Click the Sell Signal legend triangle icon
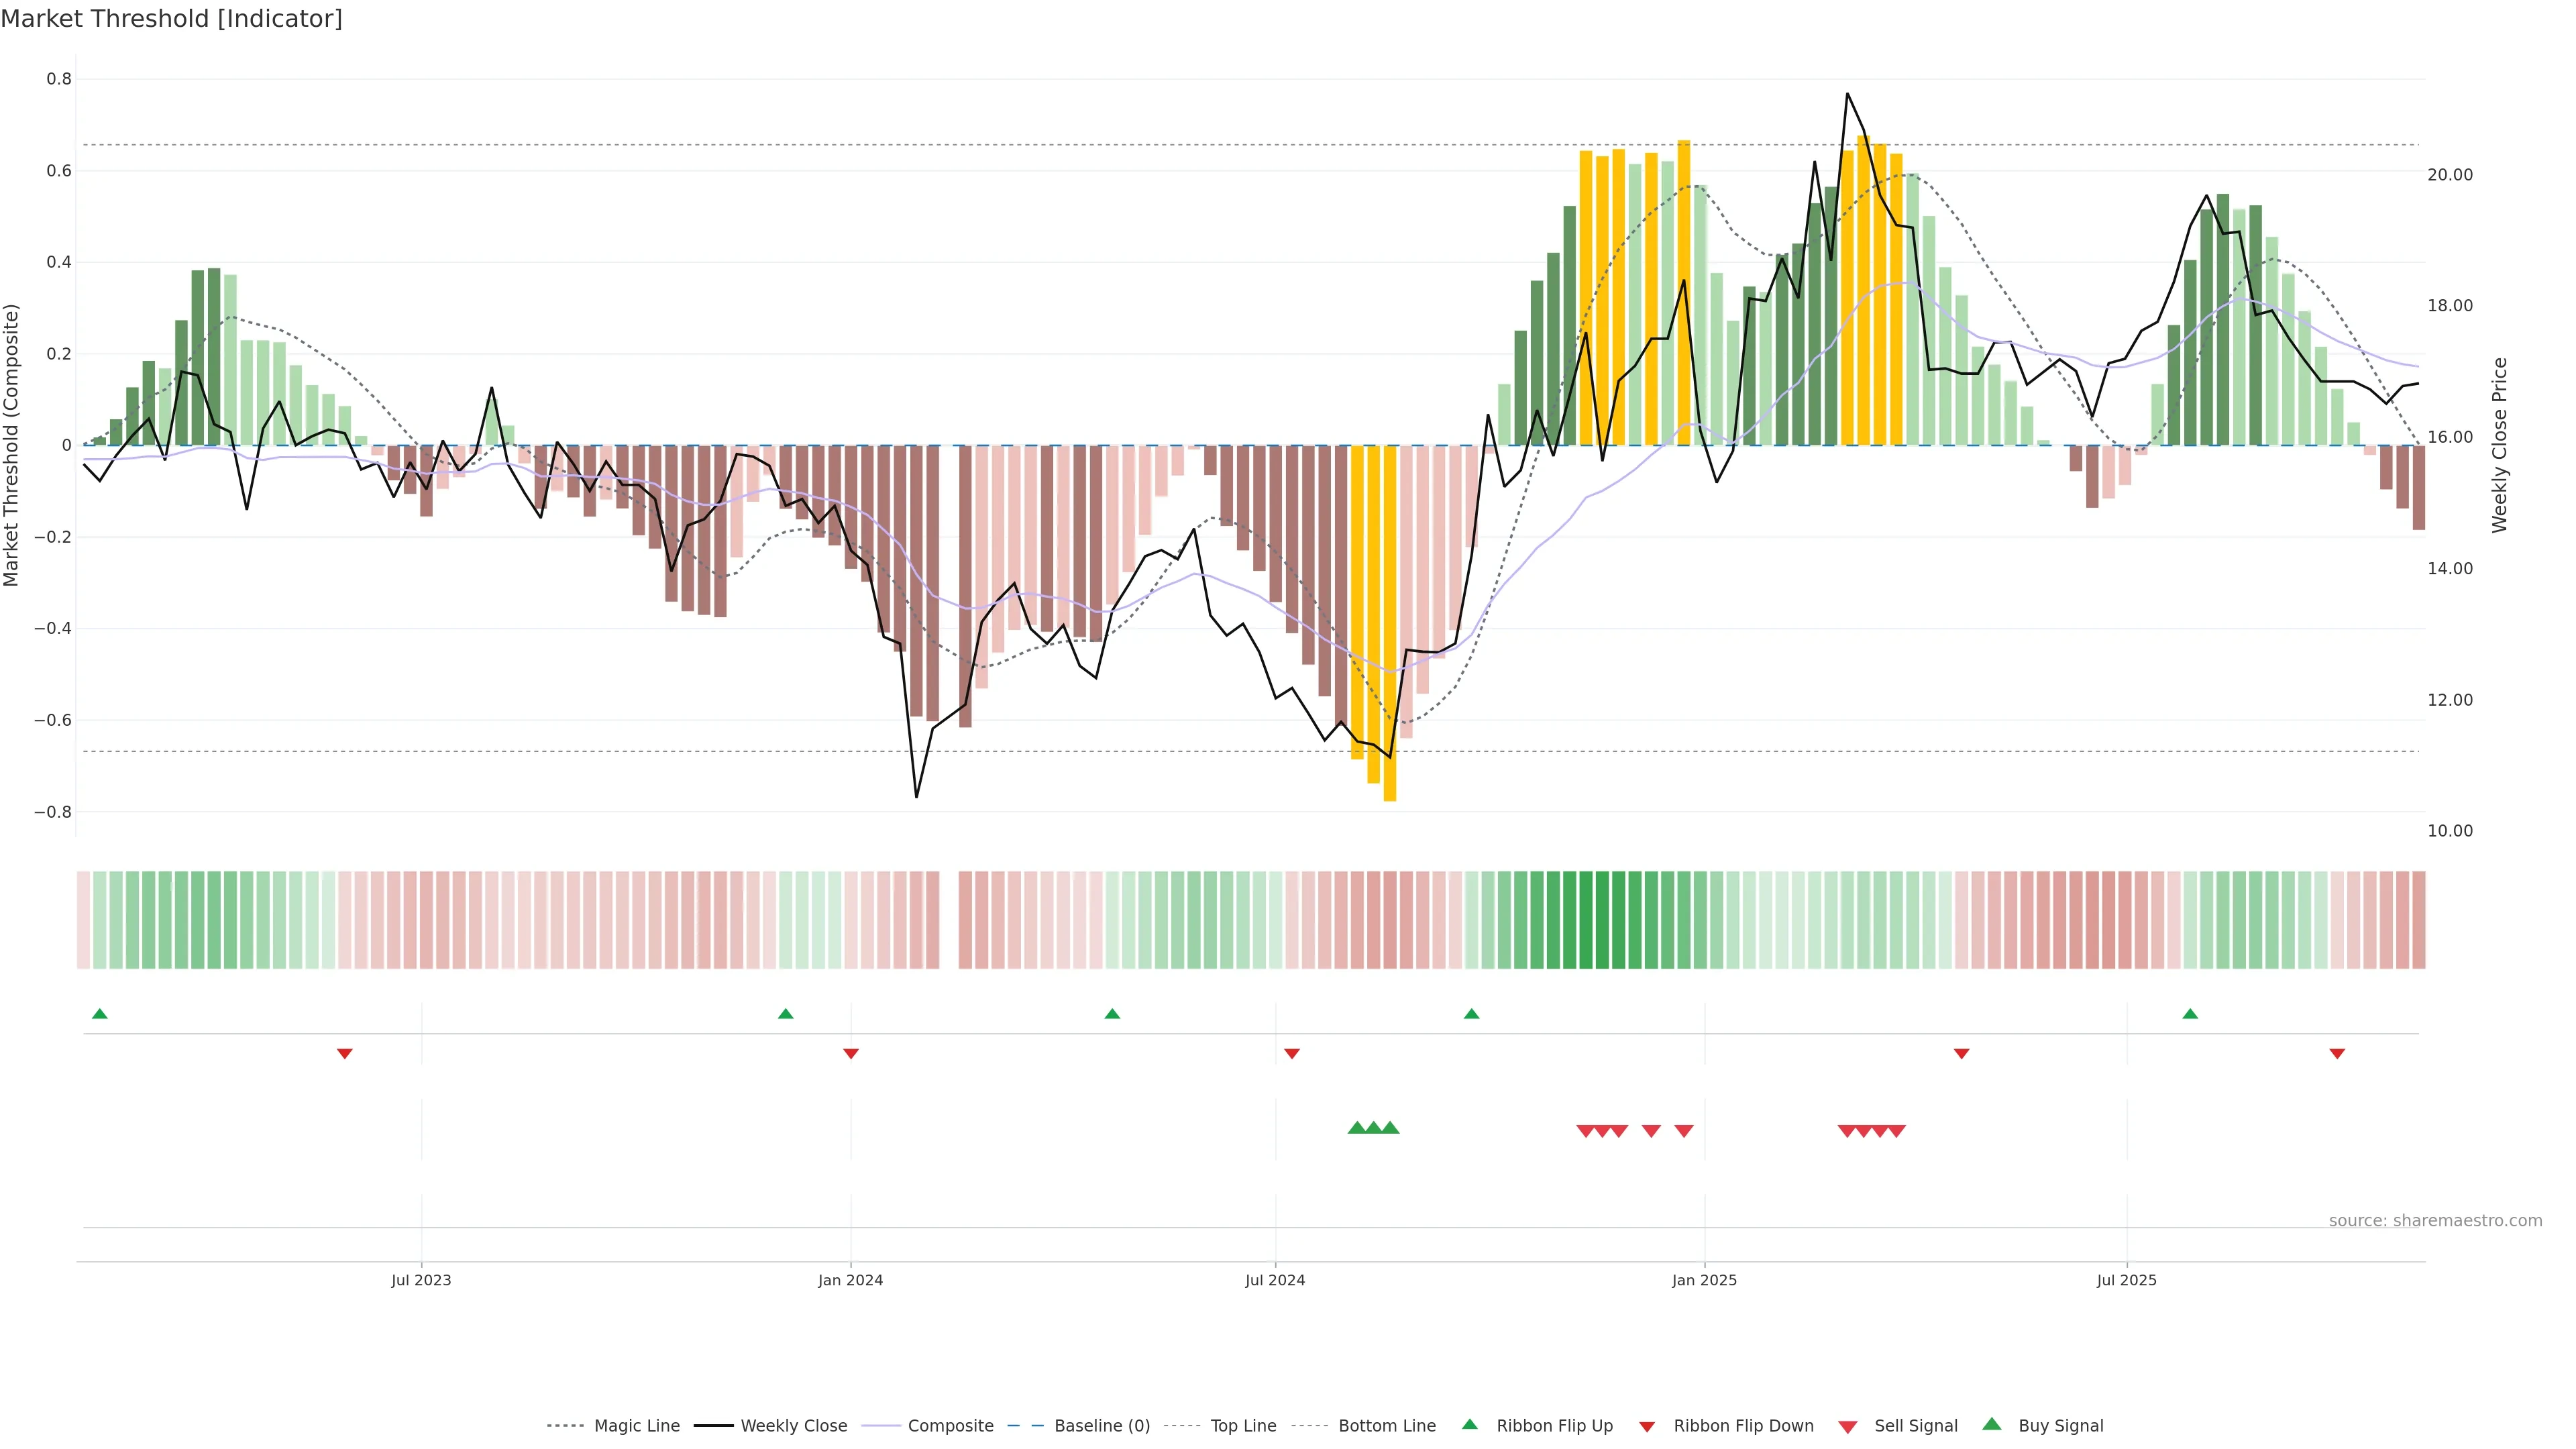The image size is (2576, 1449). (1847, 1426)
